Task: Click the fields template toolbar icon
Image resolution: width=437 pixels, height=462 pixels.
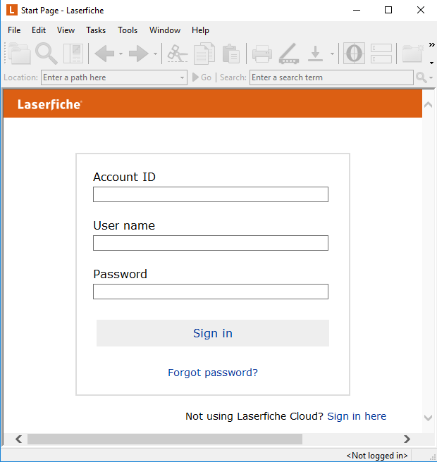Action: tap(381, 54)
